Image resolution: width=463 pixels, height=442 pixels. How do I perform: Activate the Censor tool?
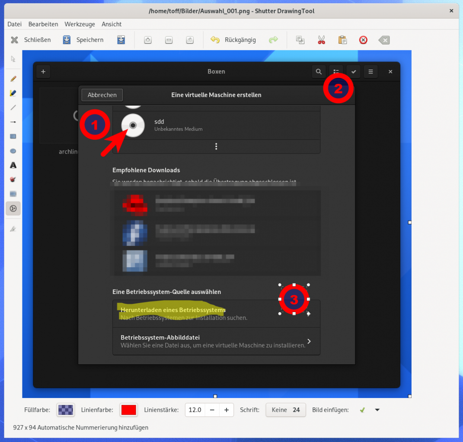[x=13, y=180]
